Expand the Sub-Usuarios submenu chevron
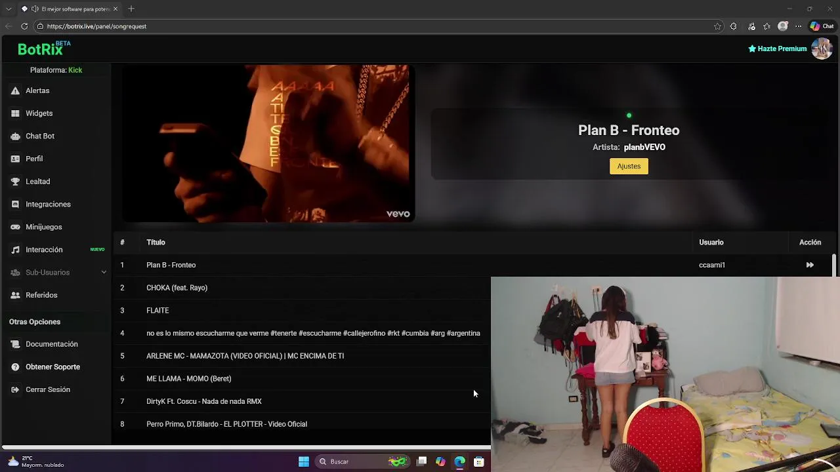The height and width of the screenshot is (472, 840). (x=104, y=272)
